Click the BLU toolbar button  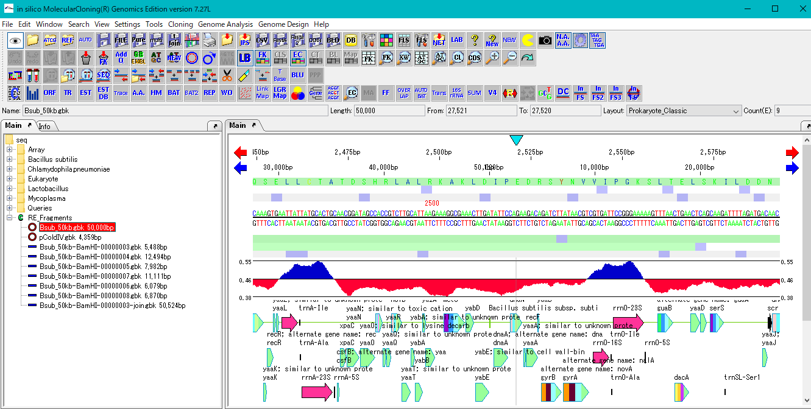[x=298, y=75]
